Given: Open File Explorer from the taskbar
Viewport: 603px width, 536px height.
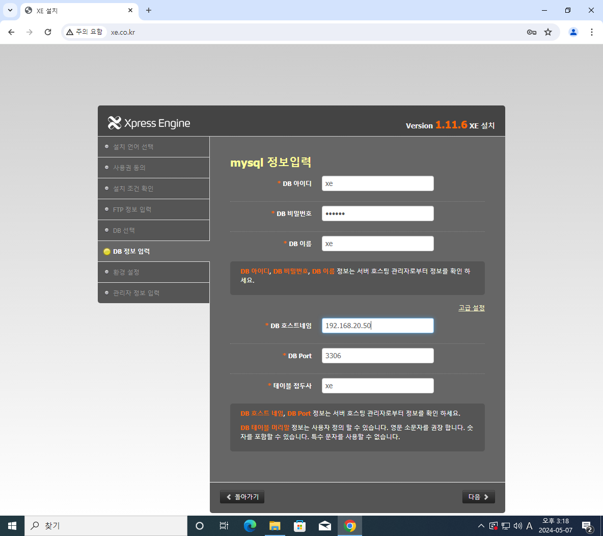Looking at the screenshot, I should [x=275, y=526].
